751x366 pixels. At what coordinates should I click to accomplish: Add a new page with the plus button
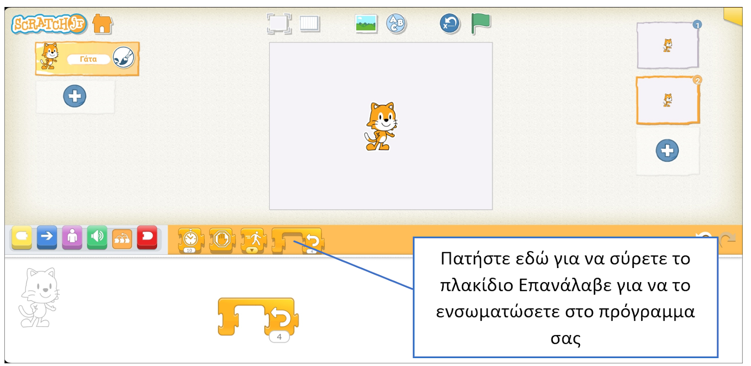(x=667, y=151)
